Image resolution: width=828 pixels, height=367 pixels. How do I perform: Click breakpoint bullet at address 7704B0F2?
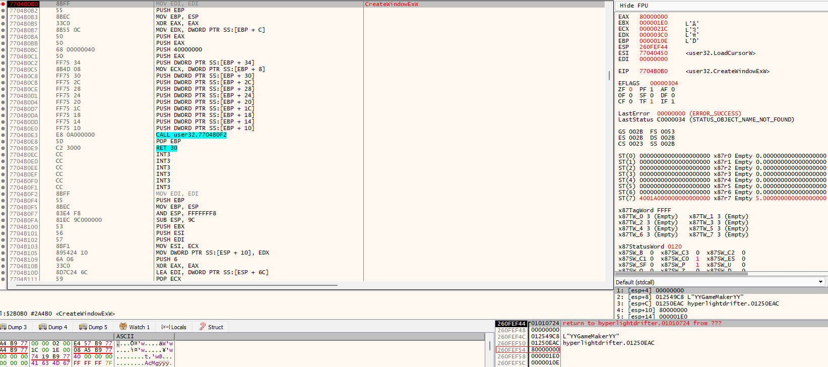point(3,194)
